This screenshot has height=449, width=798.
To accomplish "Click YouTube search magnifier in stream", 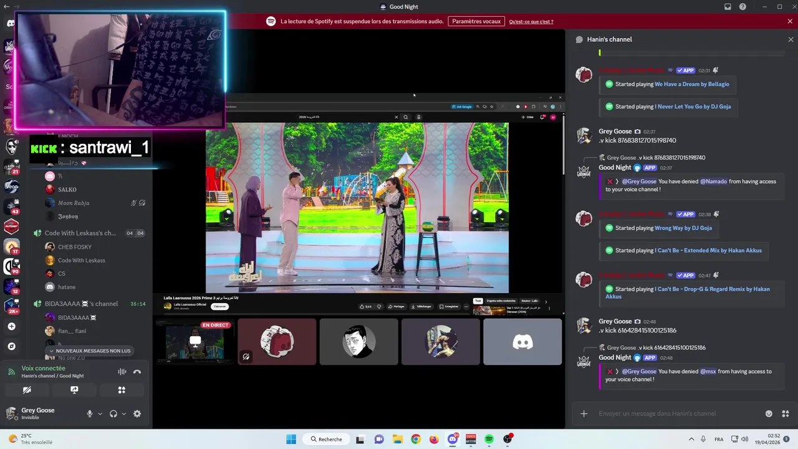I will [405, 117].
